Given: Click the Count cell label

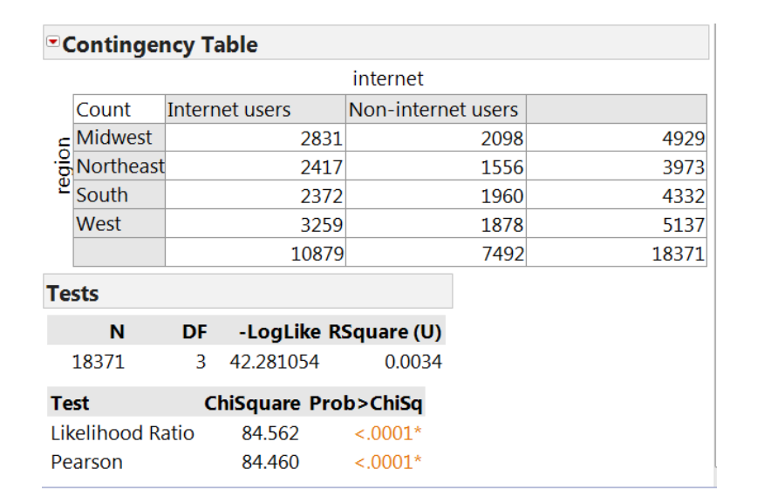Looking at the screenshot, I should pos(119,109).
